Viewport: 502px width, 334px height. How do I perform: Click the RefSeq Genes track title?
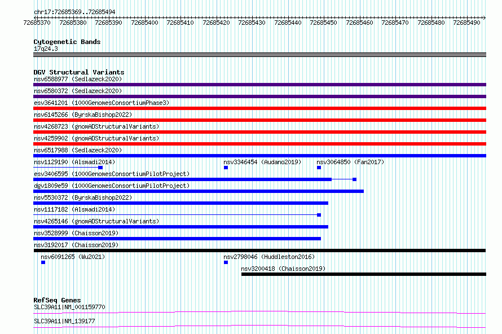point(57,300)
